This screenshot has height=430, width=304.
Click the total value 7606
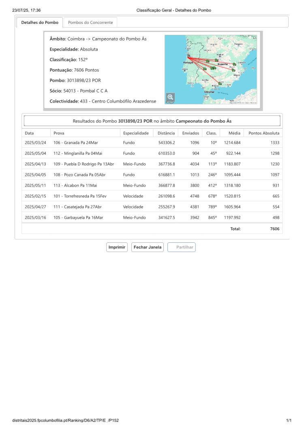click(275, 229)
